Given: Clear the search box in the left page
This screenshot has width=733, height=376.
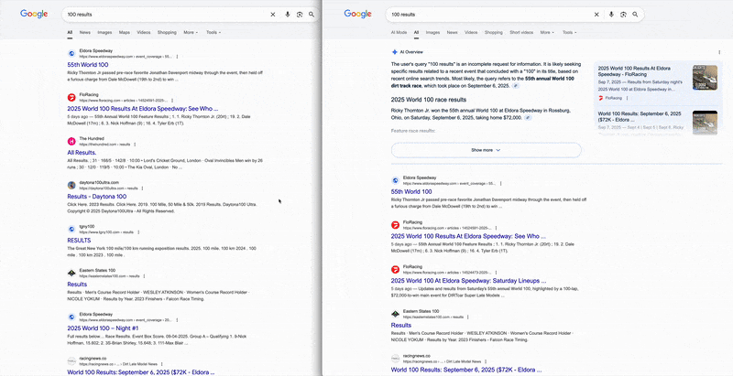Looking at the screenshot, I should click(x=272, y=15).
